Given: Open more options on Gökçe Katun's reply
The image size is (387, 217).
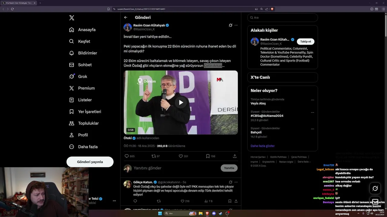Looking at the screenshot, I should [236, 182].
